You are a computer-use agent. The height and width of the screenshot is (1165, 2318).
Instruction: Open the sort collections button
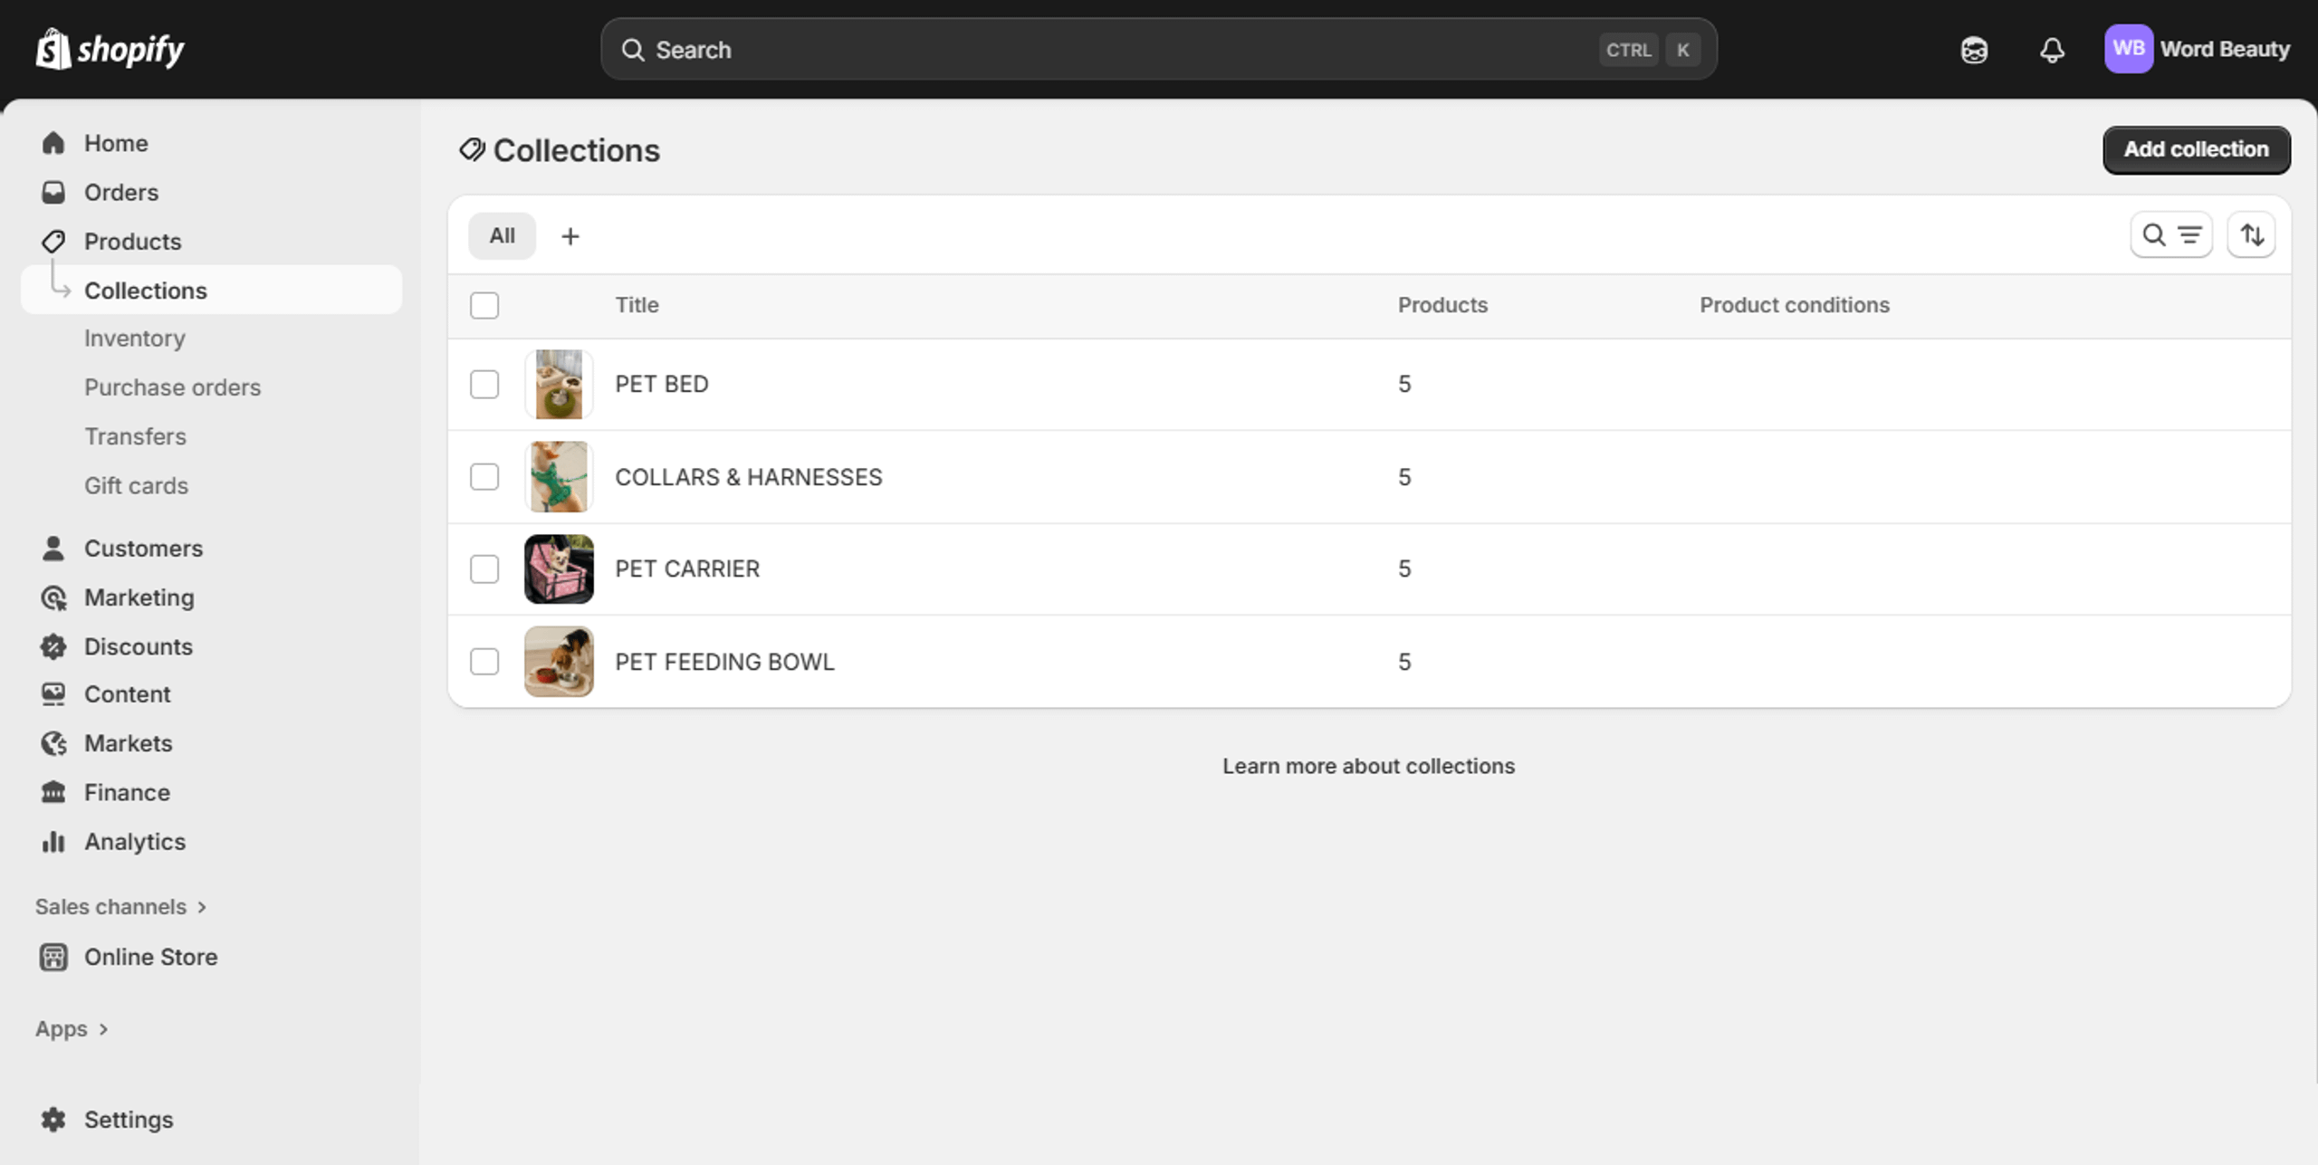[x=2251, y=235]
